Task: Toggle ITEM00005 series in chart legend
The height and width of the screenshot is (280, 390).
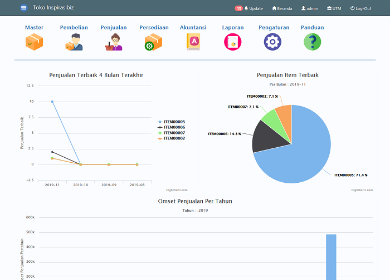Action: [x=172, y=122]
